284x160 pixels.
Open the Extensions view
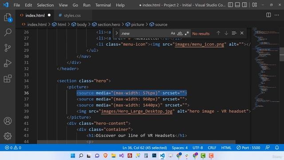(x=8, y=79)
